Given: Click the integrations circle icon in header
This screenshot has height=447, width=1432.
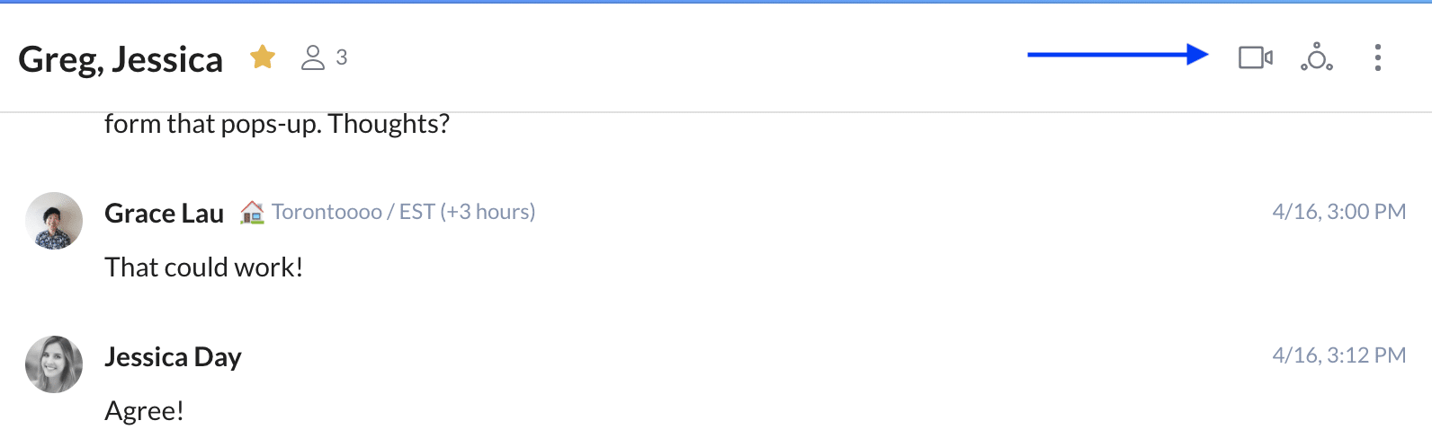Looking at the screenshot, I should [1317, 57].
